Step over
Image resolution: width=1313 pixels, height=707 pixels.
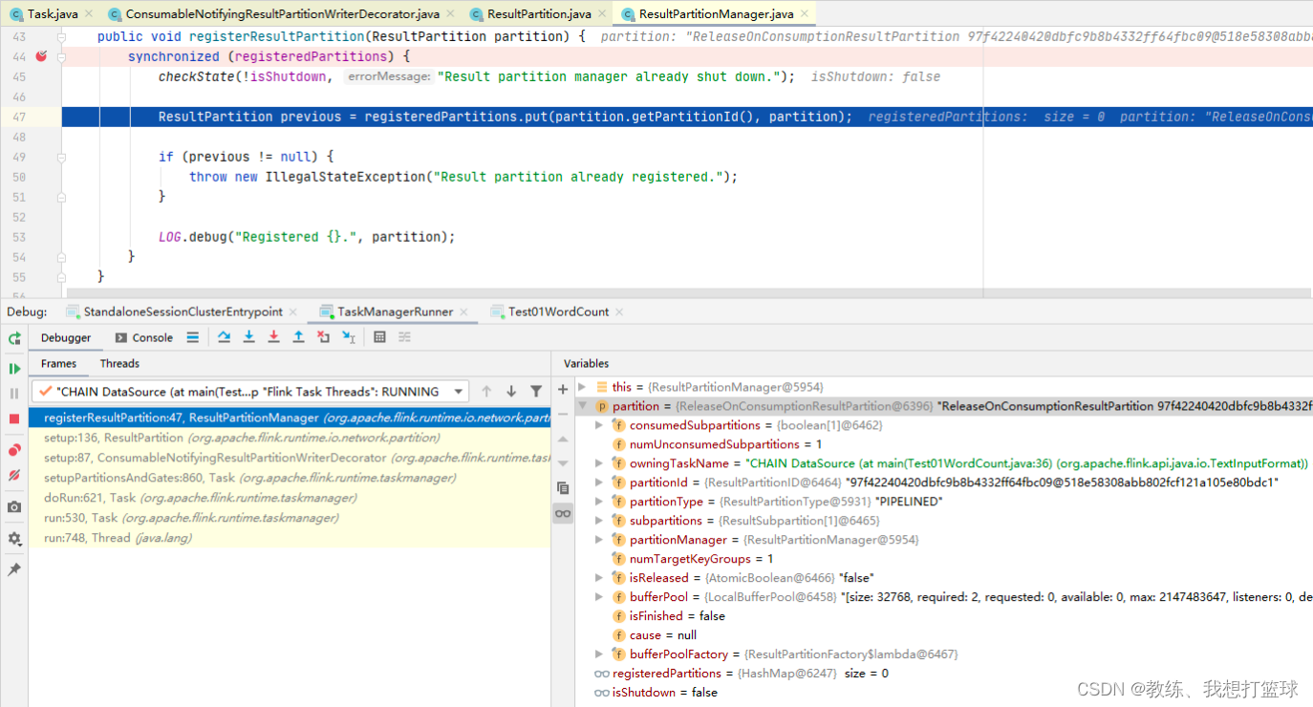(x=224, y=337)
